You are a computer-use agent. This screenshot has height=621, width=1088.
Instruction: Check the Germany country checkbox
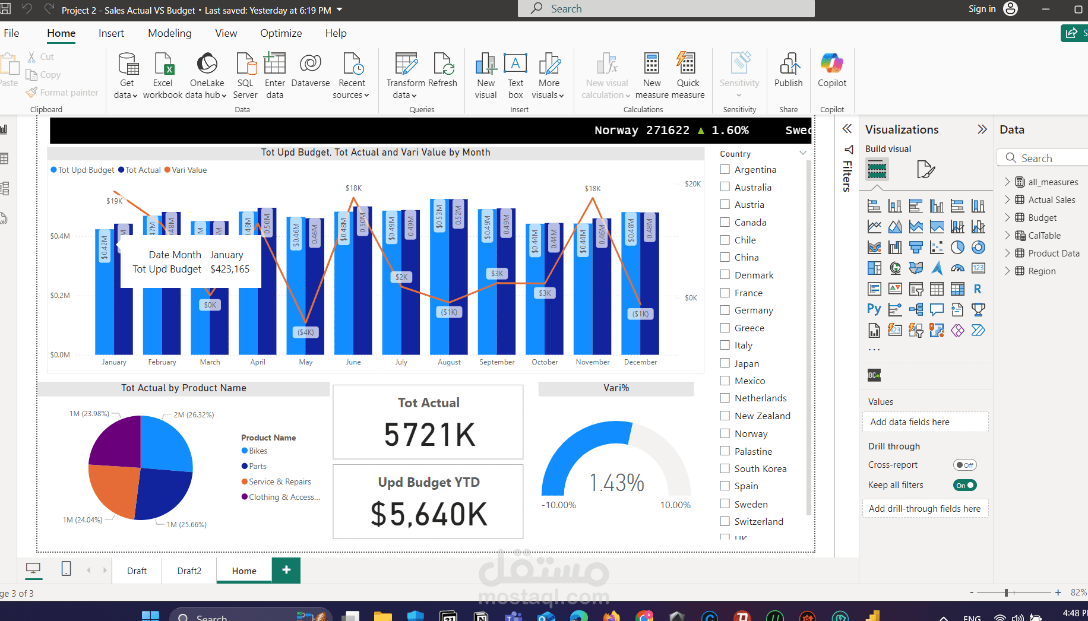(x=725, y=310)
